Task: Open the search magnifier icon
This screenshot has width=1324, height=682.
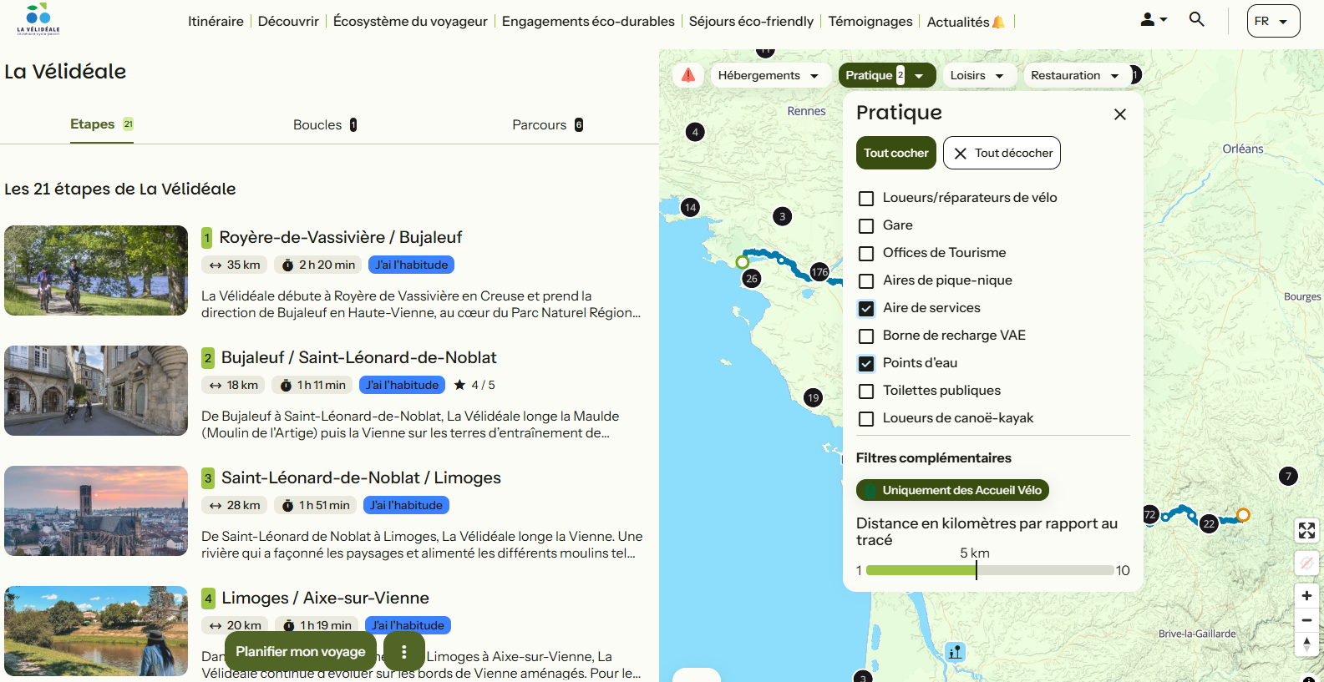Action: pos(1197,19)
